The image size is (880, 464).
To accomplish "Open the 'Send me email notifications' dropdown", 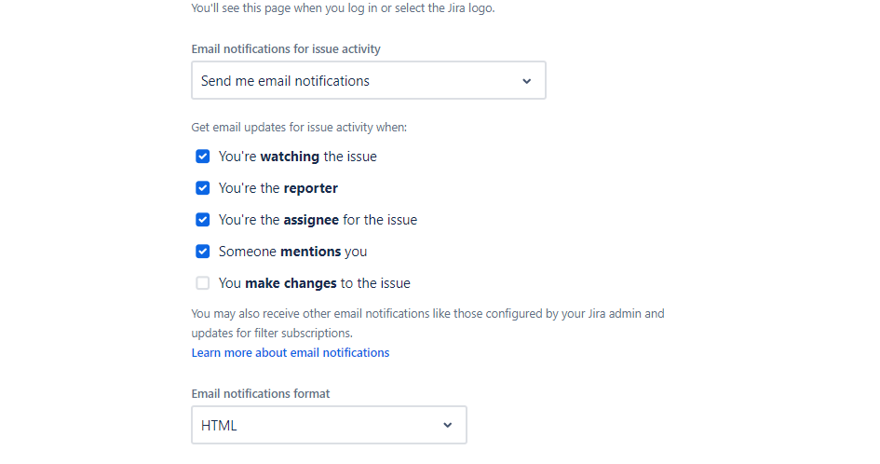I will 368,81.
